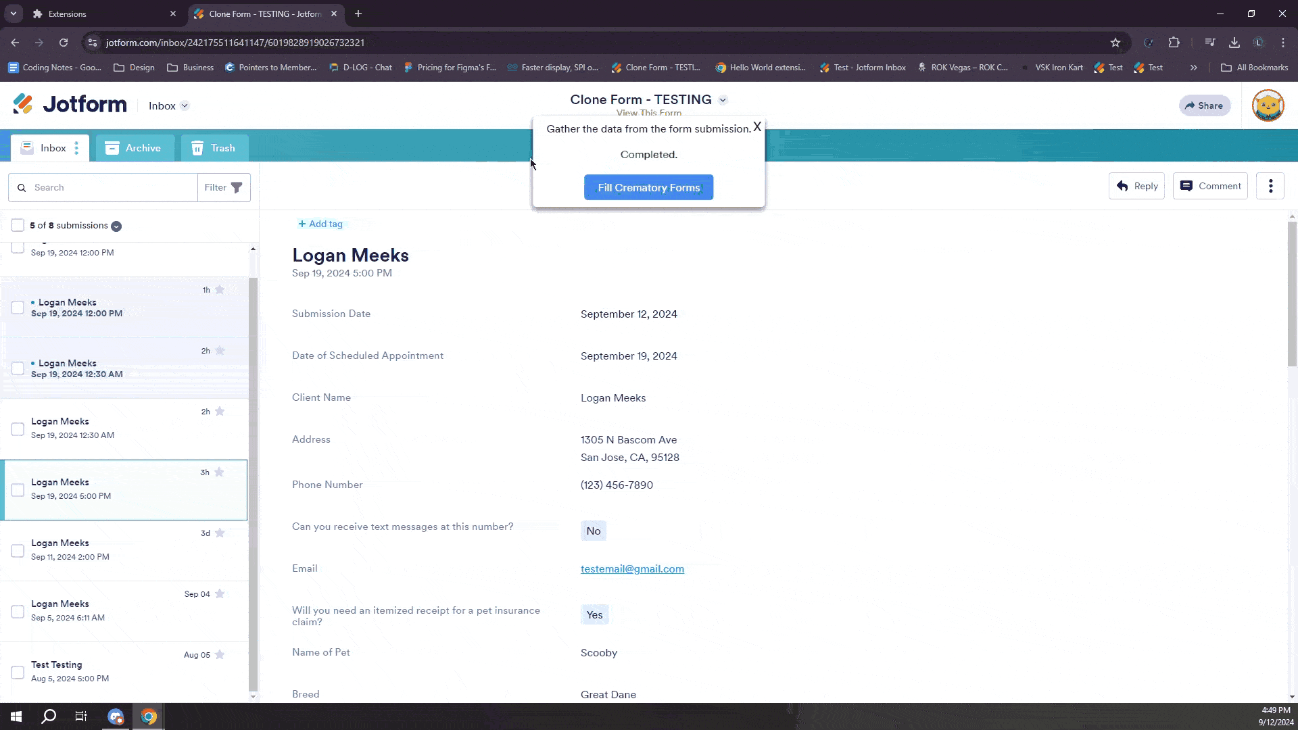Click the Reply icon for this submission
This screenshot has height=730, width=1298.
1123,186
